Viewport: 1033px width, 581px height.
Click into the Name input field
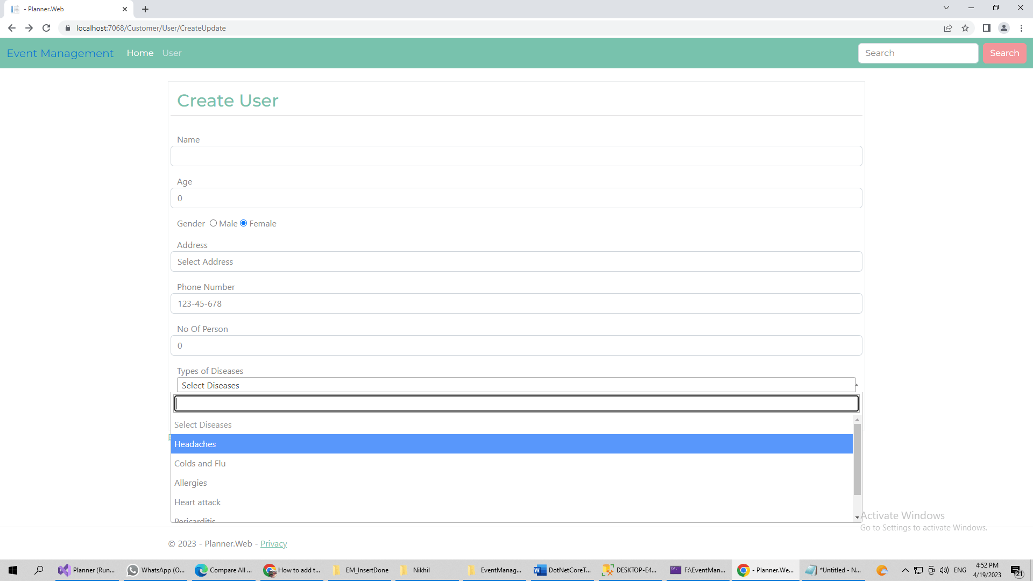[515, 156]
